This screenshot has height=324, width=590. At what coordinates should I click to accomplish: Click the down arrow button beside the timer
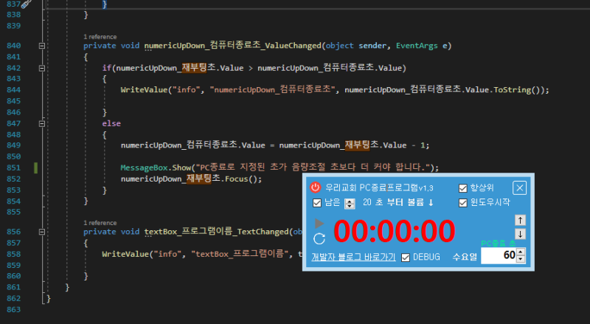coord(520,234)
